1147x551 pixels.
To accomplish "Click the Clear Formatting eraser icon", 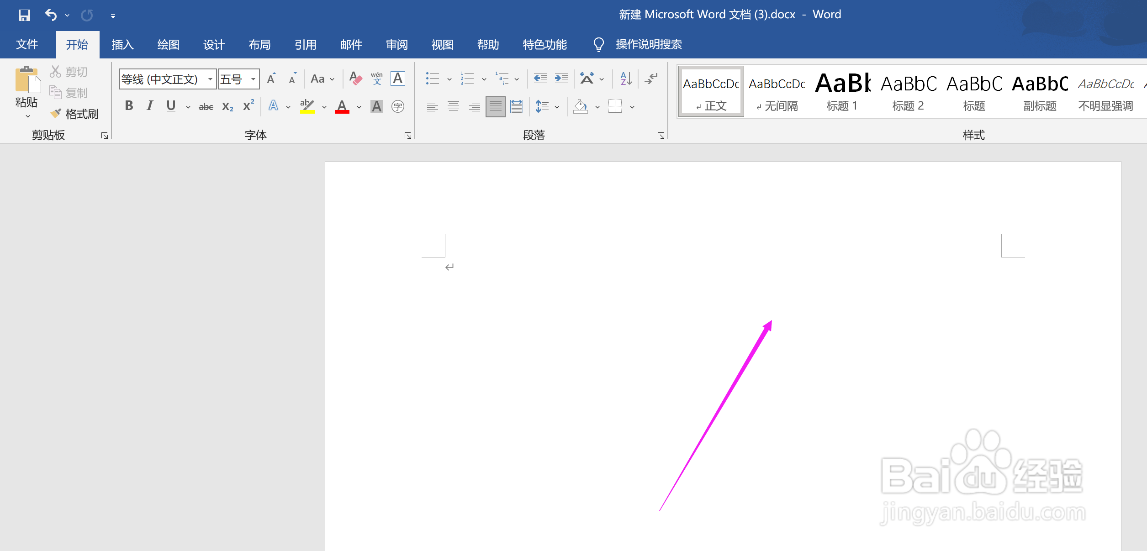I will click(355, 79).
